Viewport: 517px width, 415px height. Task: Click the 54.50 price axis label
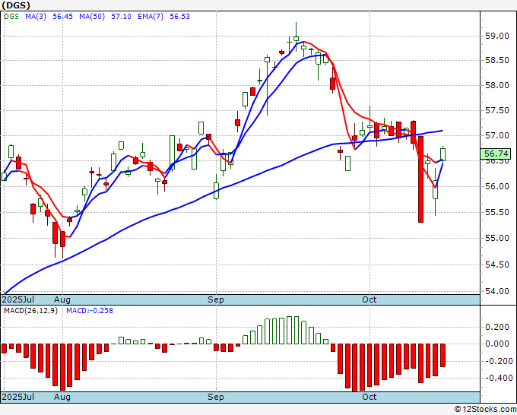click(497, 265)
